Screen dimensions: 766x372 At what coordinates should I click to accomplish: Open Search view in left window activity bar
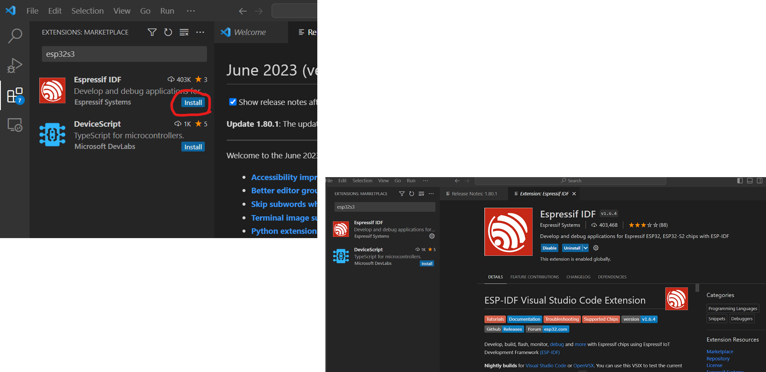point(15,36)
